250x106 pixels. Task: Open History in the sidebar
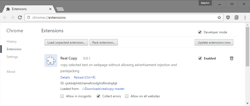[x=12, y=42]
